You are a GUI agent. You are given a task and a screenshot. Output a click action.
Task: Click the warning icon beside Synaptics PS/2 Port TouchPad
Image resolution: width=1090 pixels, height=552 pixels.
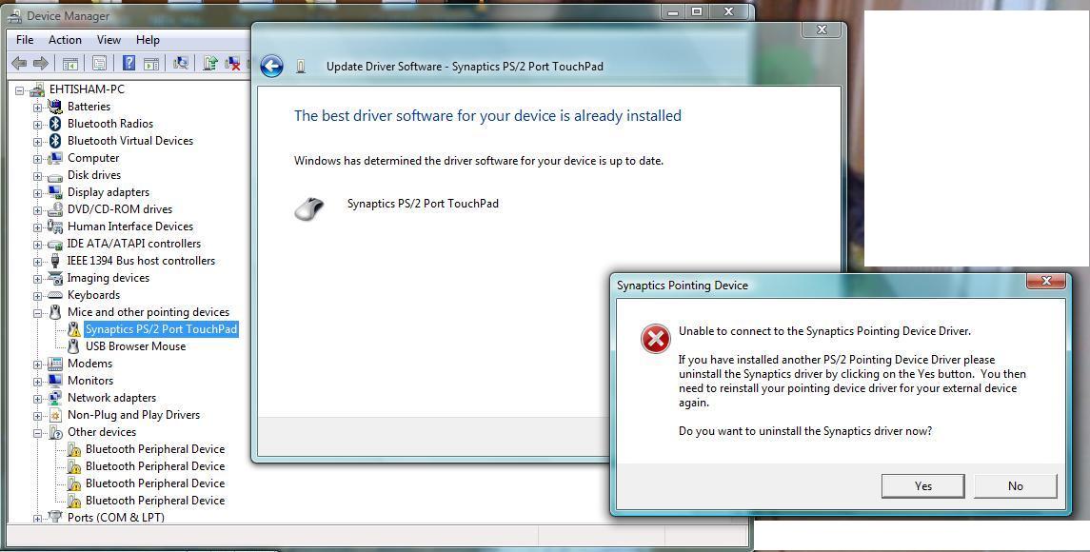[73, 329]
